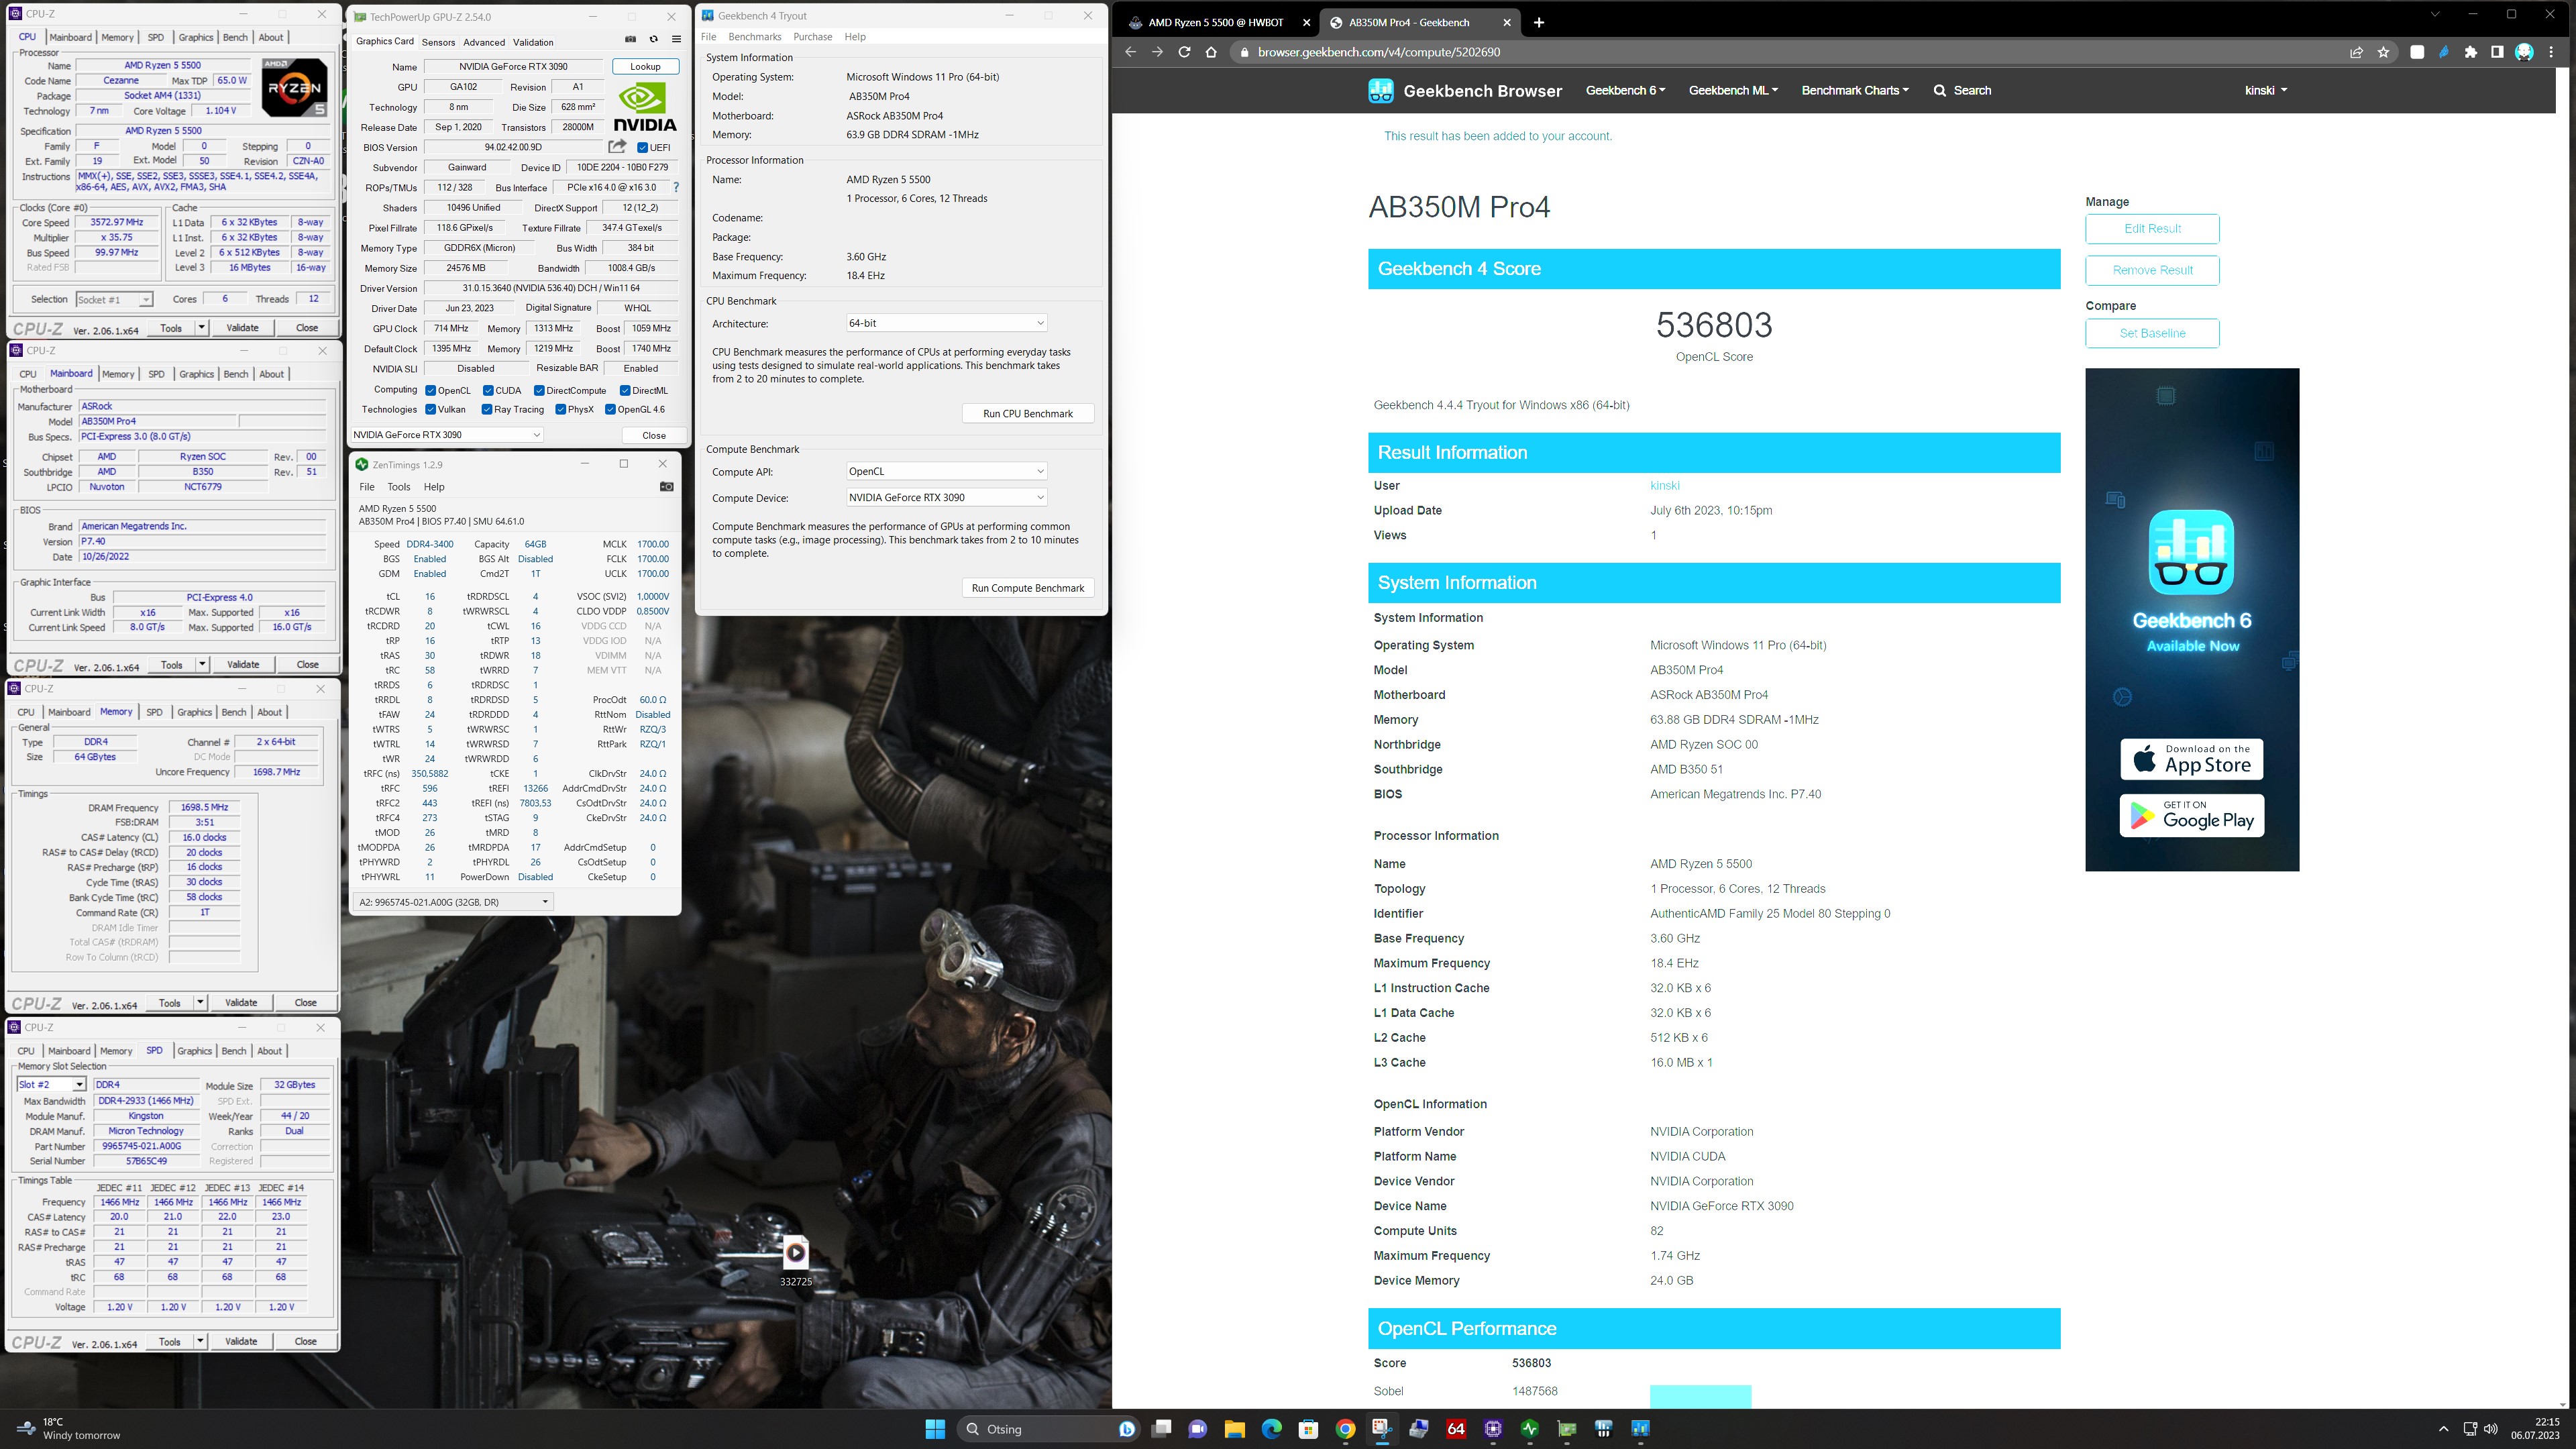Click the Chrome profile avatar
The image size is (2576, 1449).
2524,52
